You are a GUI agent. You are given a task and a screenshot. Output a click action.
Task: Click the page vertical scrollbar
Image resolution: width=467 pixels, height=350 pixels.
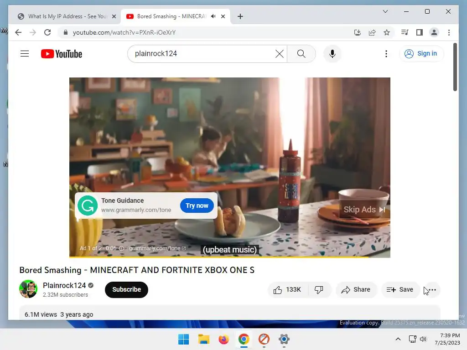[455, 67]
